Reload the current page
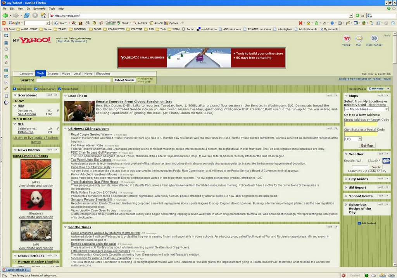 [x=27, y=15]
